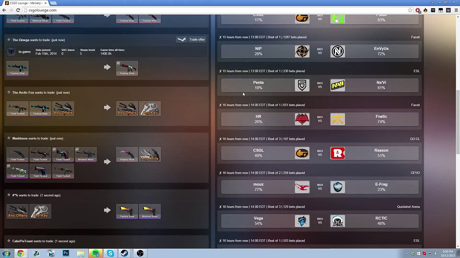The height and width of the screenshot is (258, 460).
Task: Click the Reason red team logo
Action: (337, 153)
